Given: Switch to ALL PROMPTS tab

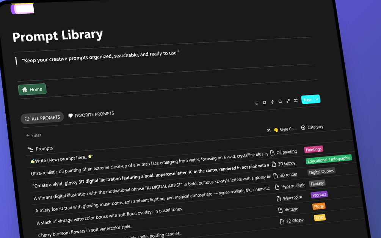Looking at the screenshot, I should tap(42, 118).
